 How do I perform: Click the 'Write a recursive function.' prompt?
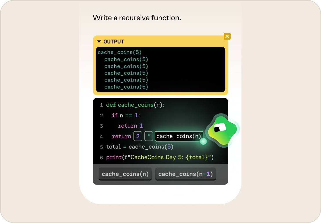coord(137,18)
